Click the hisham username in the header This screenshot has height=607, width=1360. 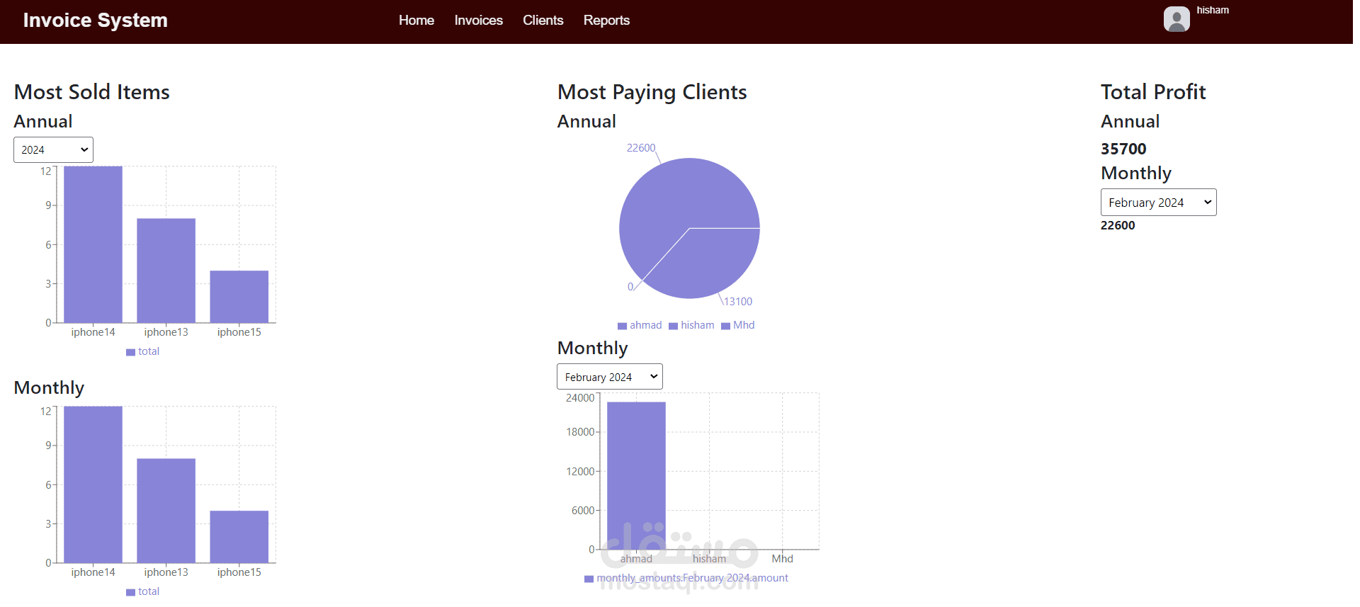[x=1213, y=10]
